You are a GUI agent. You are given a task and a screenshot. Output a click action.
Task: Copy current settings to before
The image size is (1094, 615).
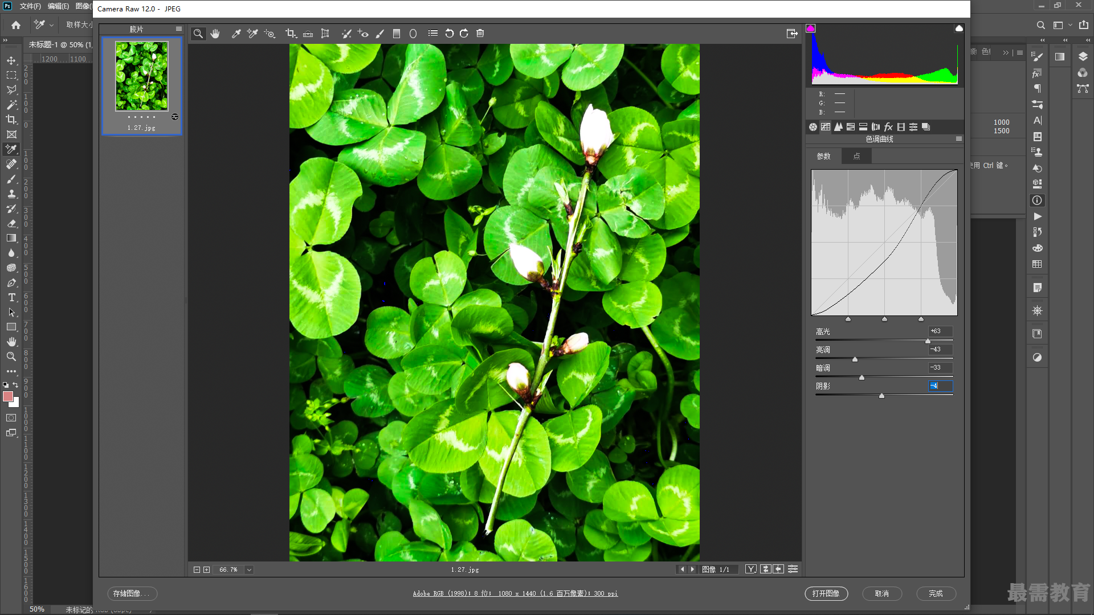pos(778,569)
